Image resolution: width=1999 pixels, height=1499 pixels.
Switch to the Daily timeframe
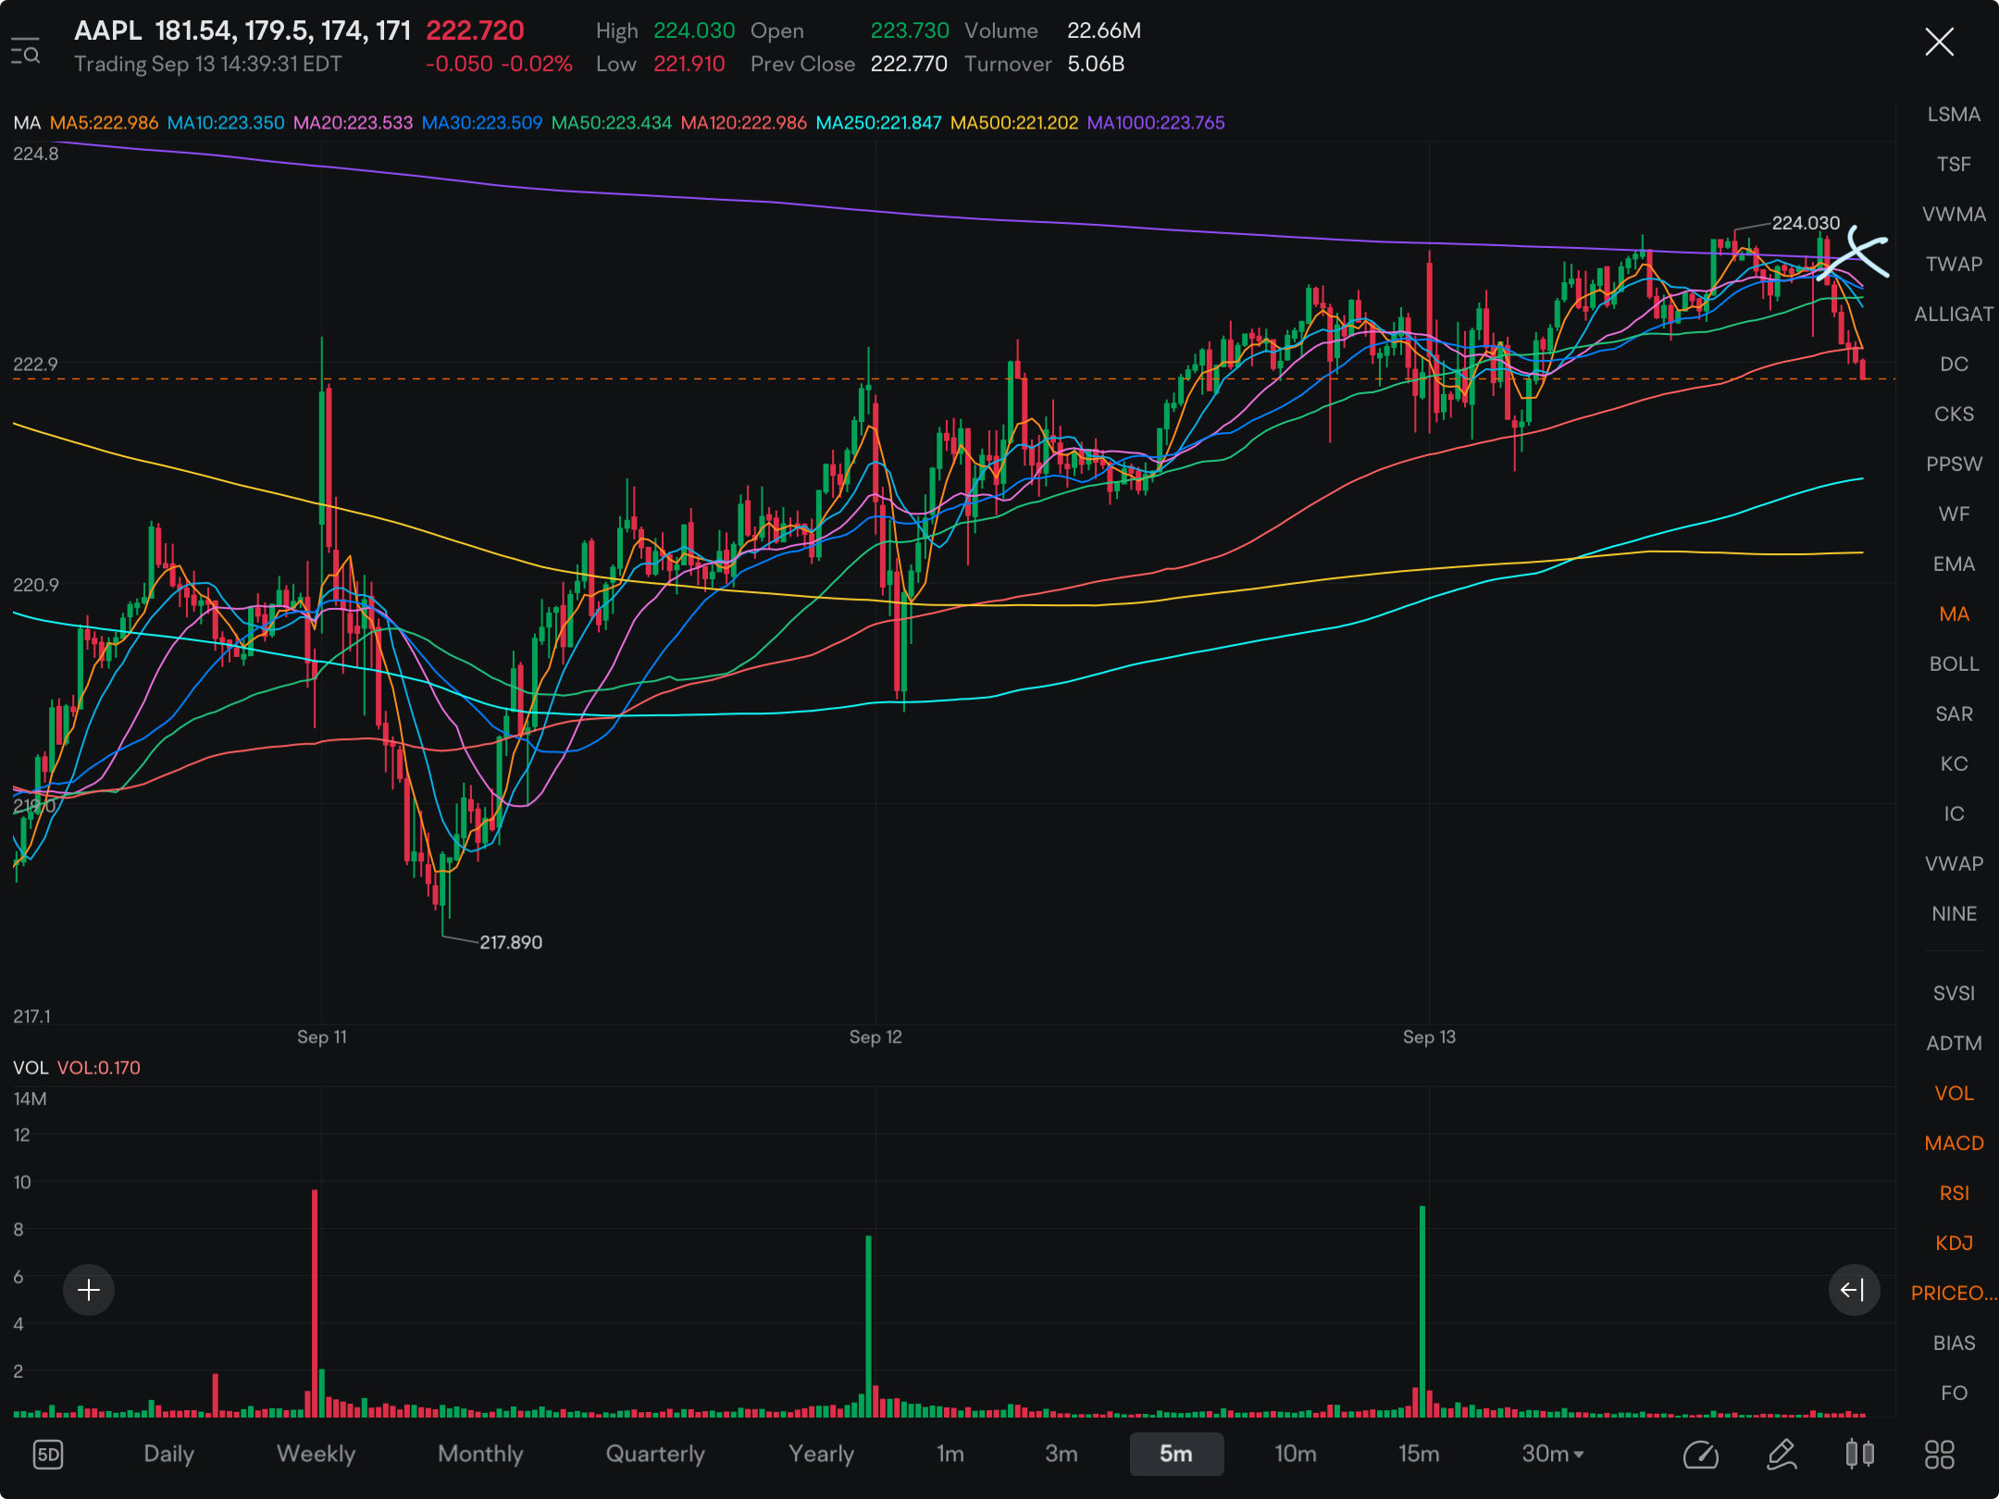168,1454
